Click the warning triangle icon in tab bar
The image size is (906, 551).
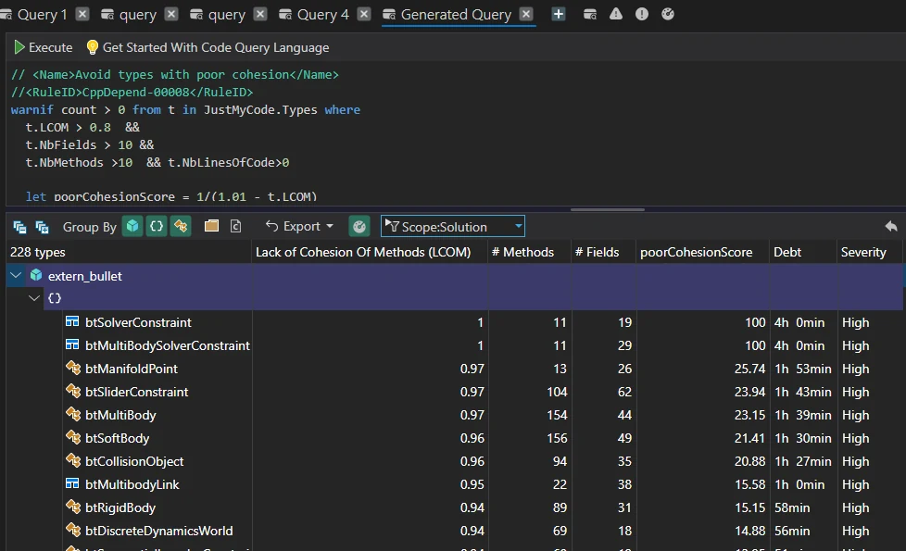616,14
